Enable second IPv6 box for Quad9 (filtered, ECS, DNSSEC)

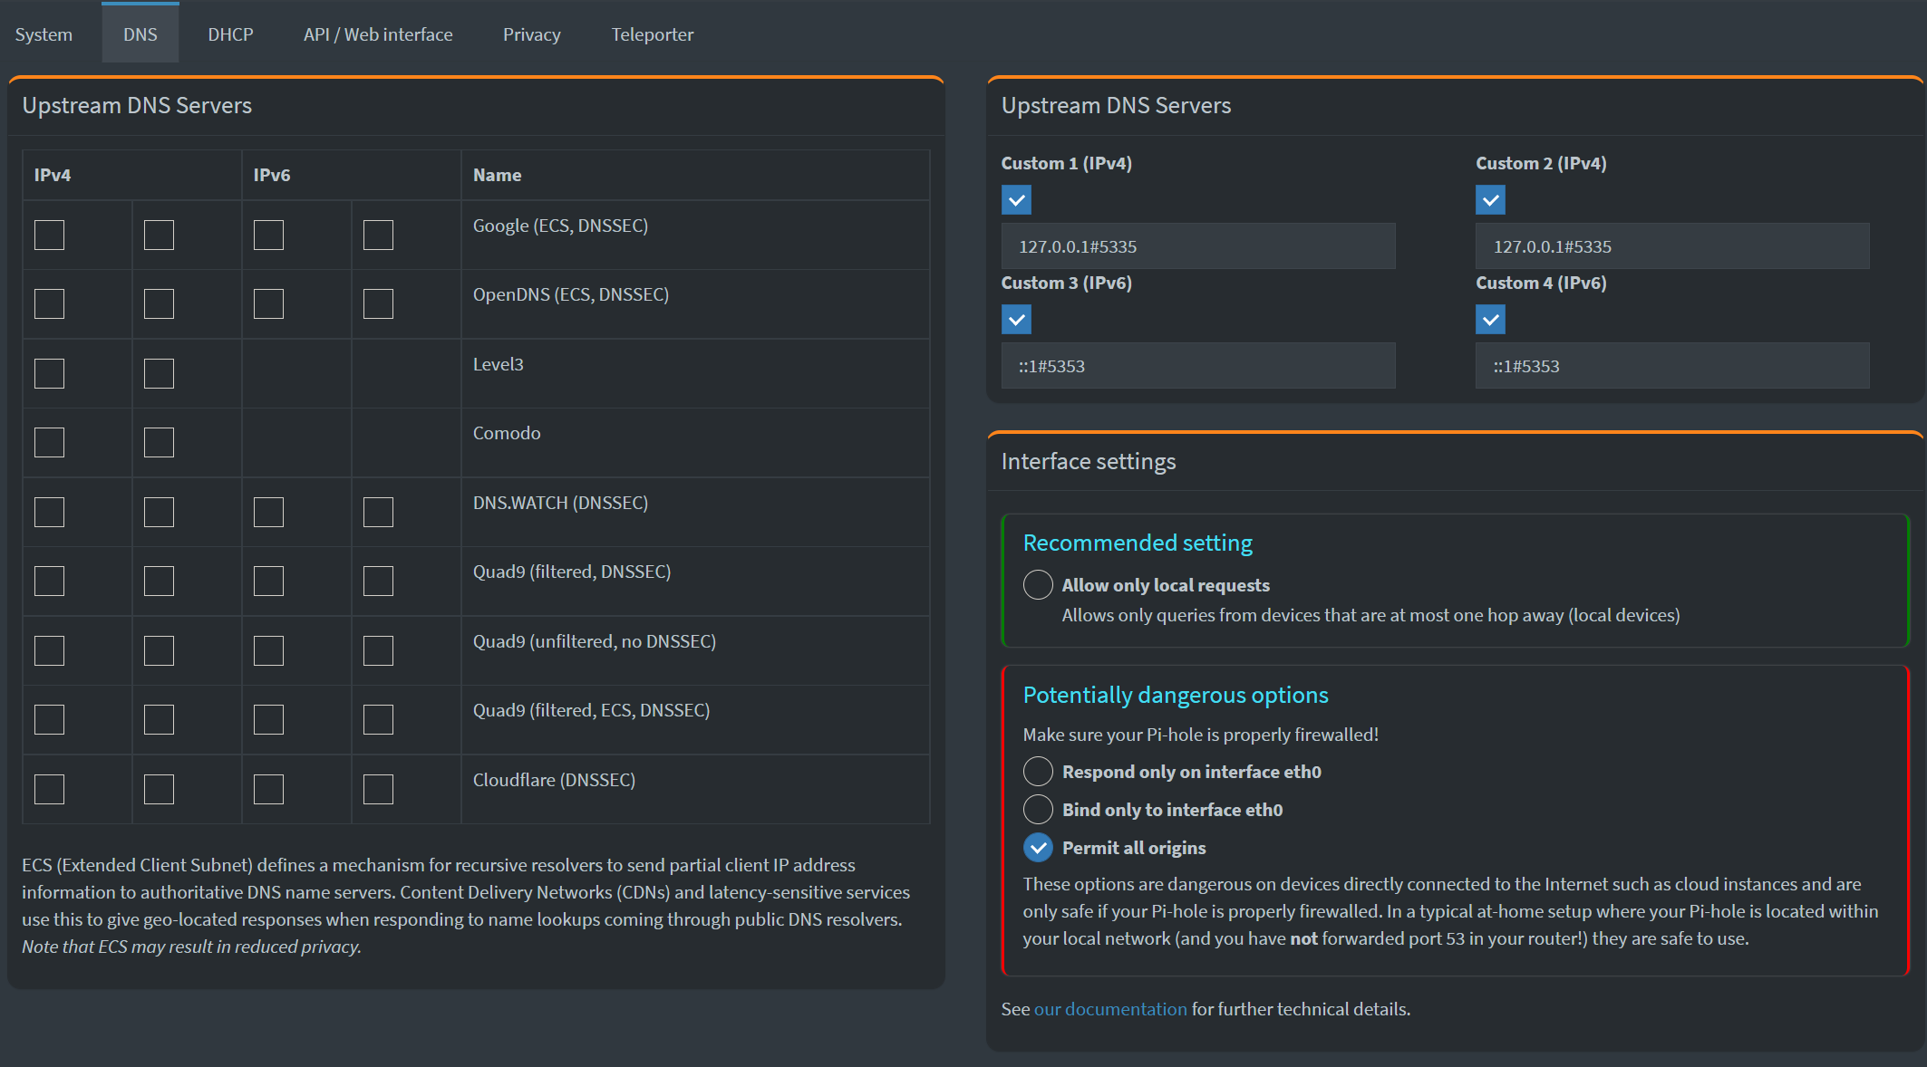click(378, 719)
